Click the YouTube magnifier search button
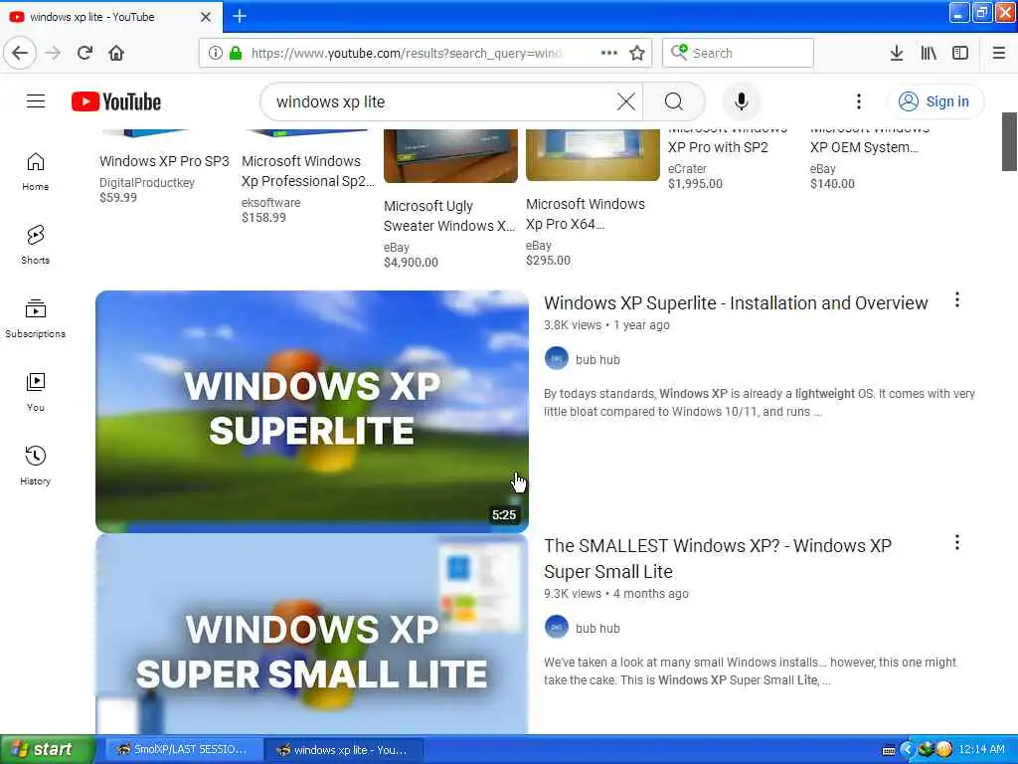Screen dimensions: 1018x764 point(674,101)
